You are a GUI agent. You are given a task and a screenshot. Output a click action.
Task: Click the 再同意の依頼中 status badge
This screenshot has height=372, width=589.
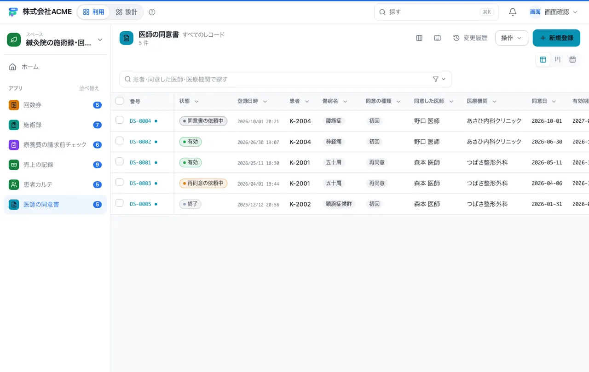[x=203, y=183]
